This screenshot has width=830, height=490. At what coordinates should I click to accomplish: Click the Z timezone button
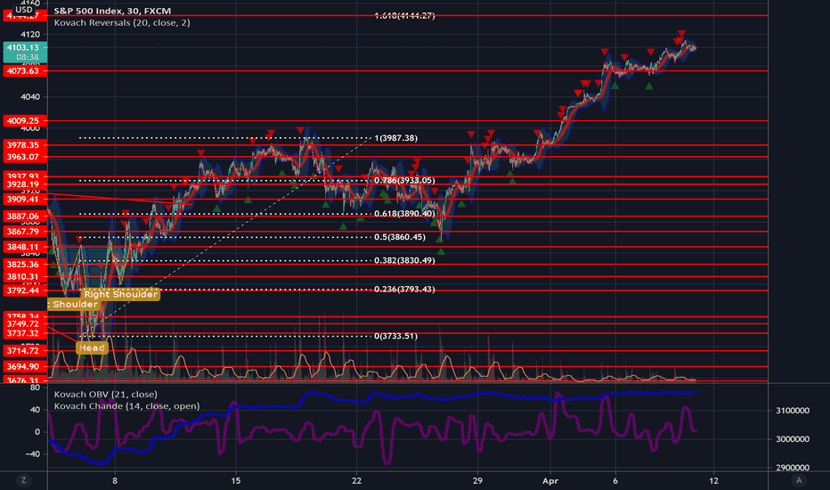coord(23,480)
